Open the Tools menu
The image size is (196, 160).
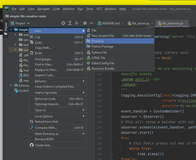90,9
